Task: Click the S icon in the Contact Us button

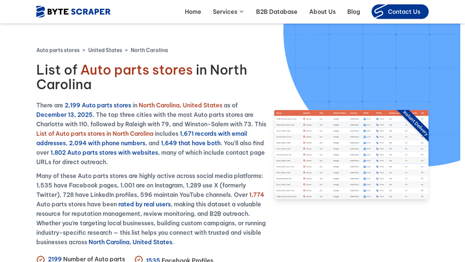Action: [x=380, y=12]
